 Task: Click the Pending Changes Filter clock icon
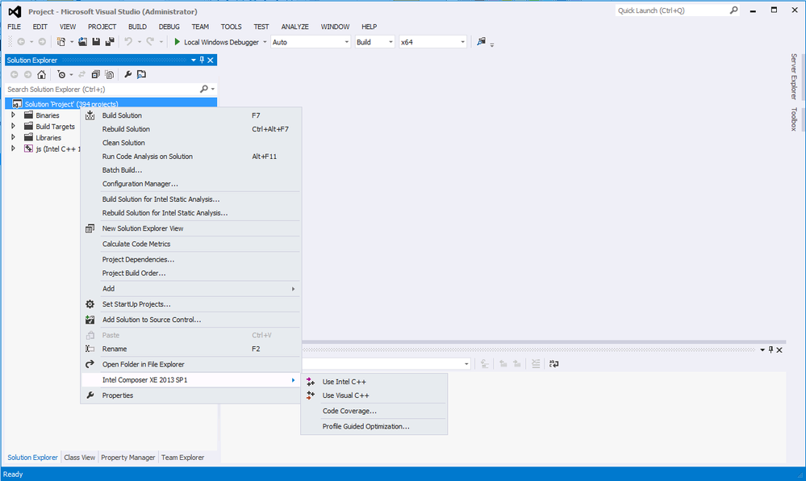(61, 74)
